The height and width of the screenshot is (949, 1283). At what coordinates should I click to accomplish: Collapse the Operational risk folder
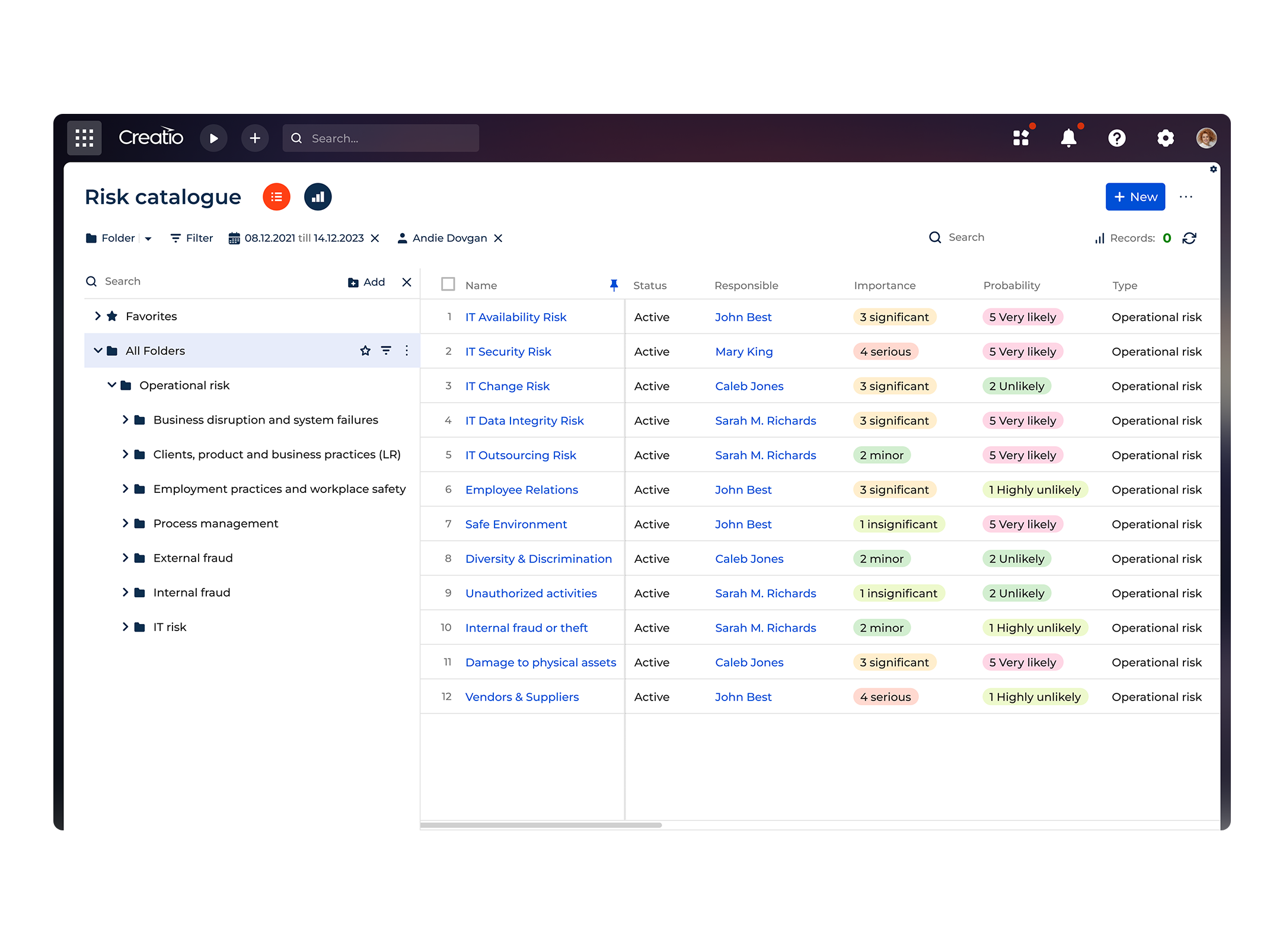pos(111,385)
